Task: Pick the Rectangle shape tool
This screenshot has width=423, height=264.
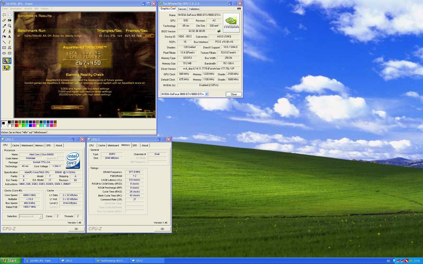Action: pos(4,48)
